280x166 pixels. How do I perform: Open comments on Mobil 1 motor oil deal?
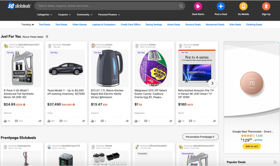pyautogui.click(x=16, y=121)
